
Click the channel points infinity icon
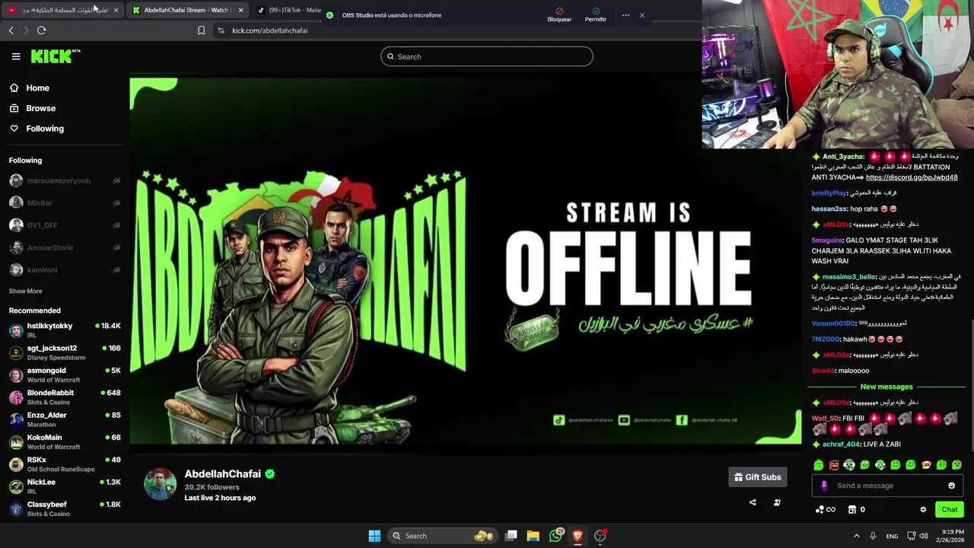[x=825, y=510]
